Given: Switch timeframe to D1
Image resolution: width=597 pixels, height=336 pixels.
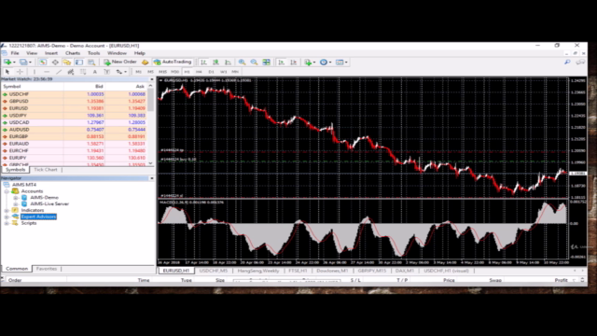Looking at the screenshot, I should (212, 72).
